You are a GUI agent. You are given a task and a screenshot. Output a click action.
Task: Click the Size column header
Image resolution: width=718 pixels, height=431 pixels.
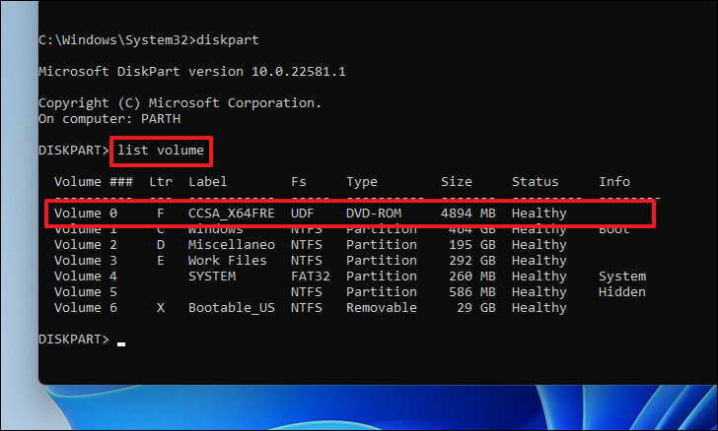pos(456,182)
